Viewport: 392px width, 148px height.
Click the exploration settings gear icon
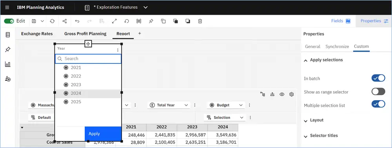click(291, 94)
